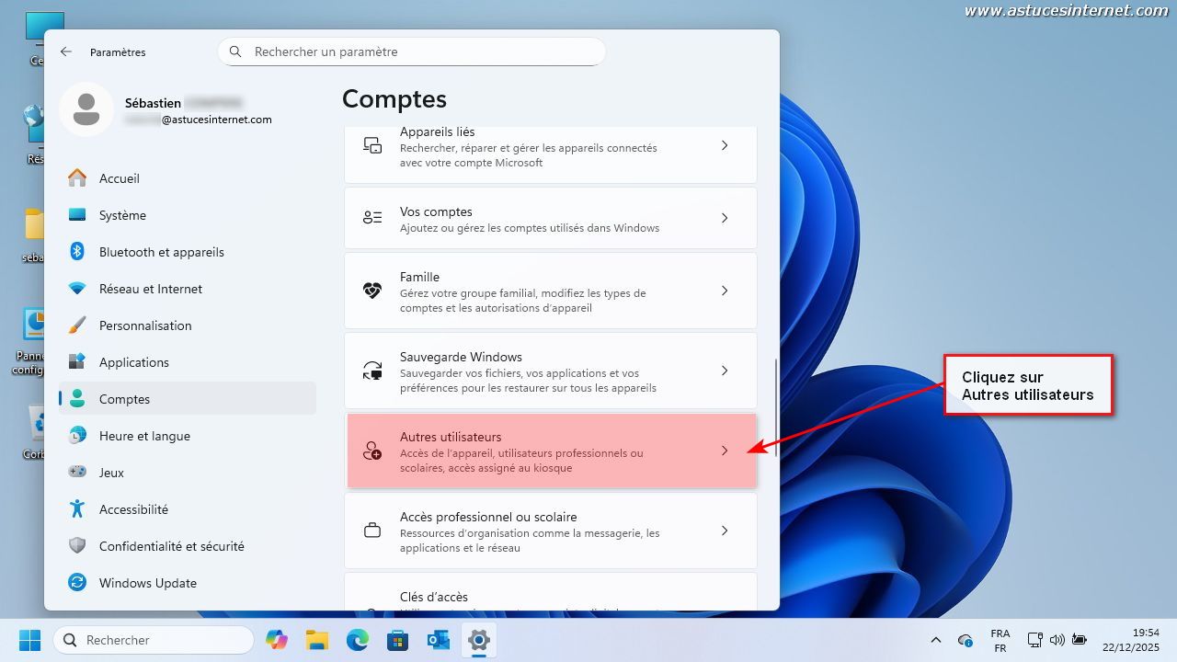Open File Explorer from the taskbar
Screen dimensions: 1177x662
click(x=316, y=640)
